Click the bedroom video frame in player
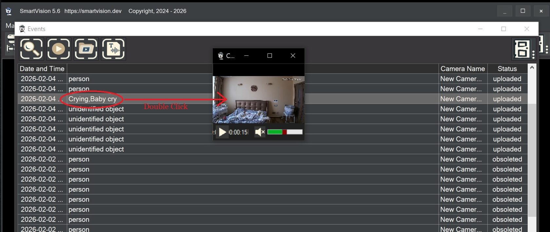 click(x=259, y=100)
